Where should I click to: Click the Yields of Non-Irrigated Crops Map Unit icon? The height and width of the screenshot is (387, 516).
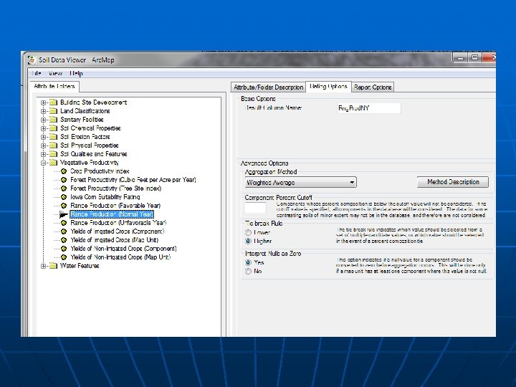64,257
